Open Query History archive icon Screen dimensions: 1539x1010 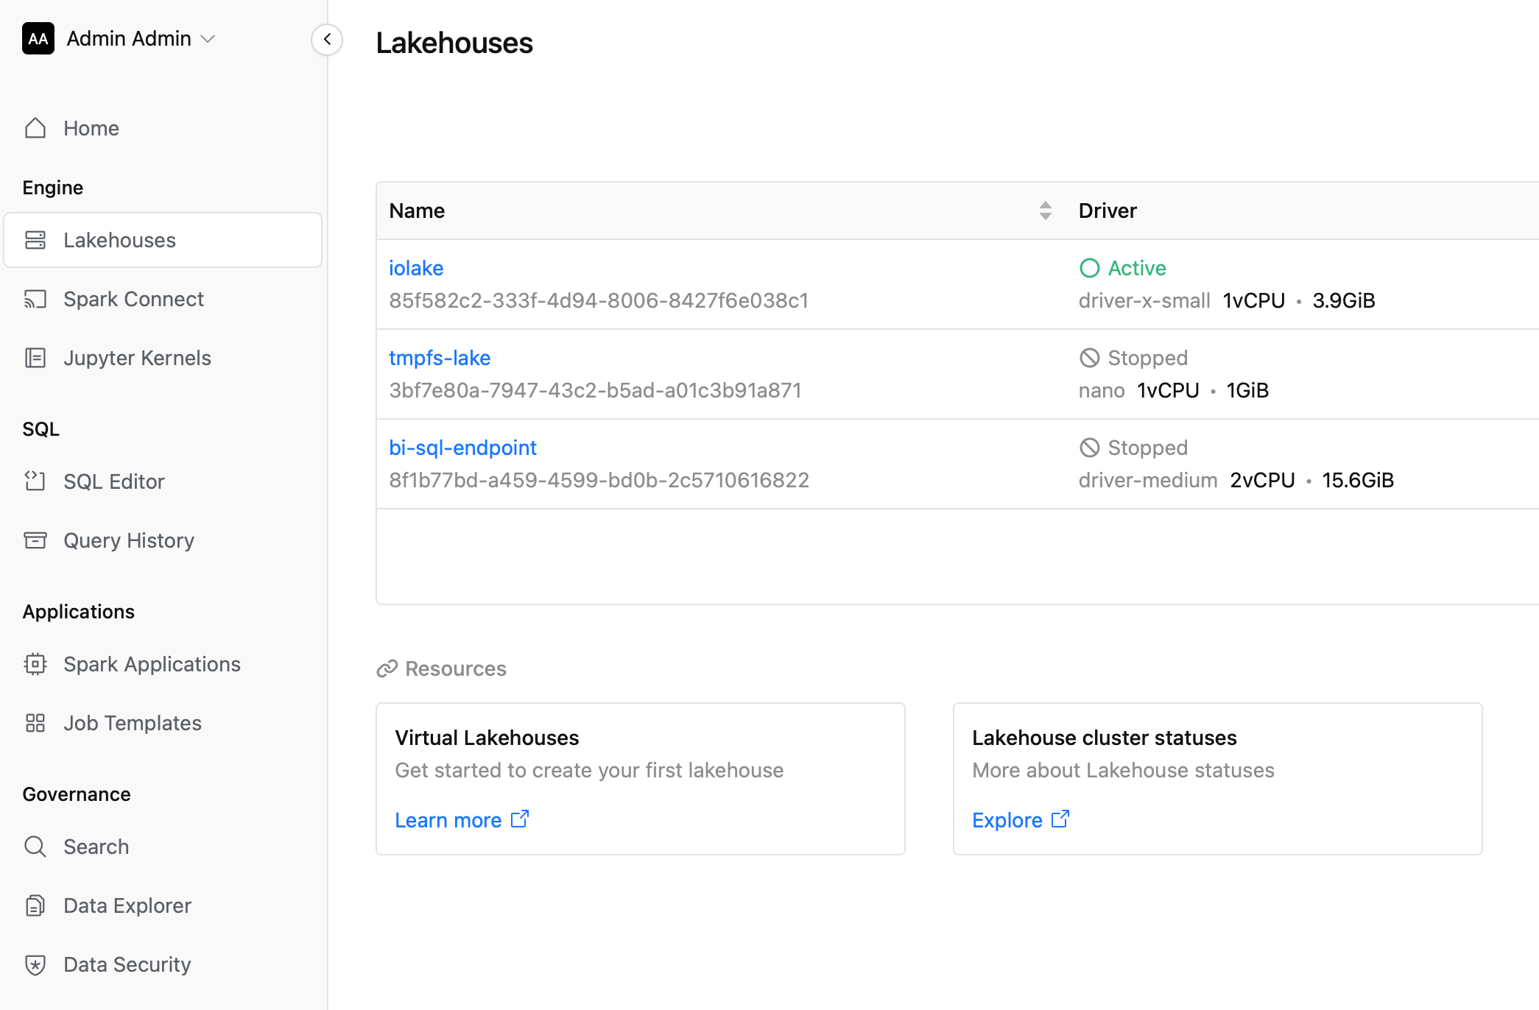[x=35, y=540]
